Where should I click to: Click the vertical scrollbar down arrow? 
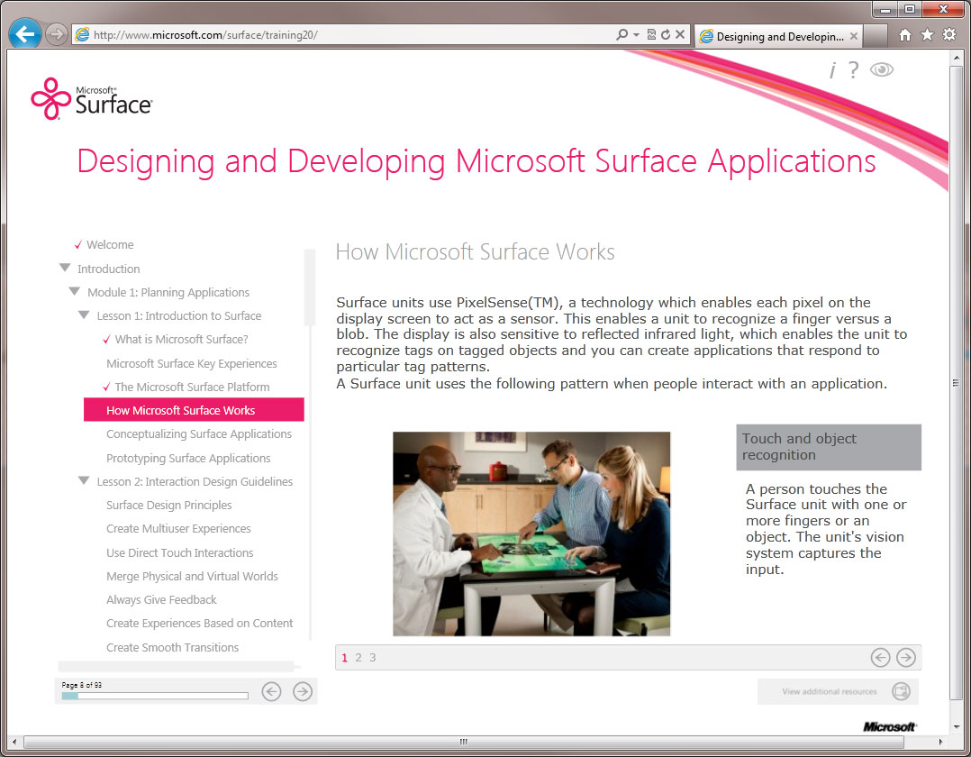[x=957, y=727]
